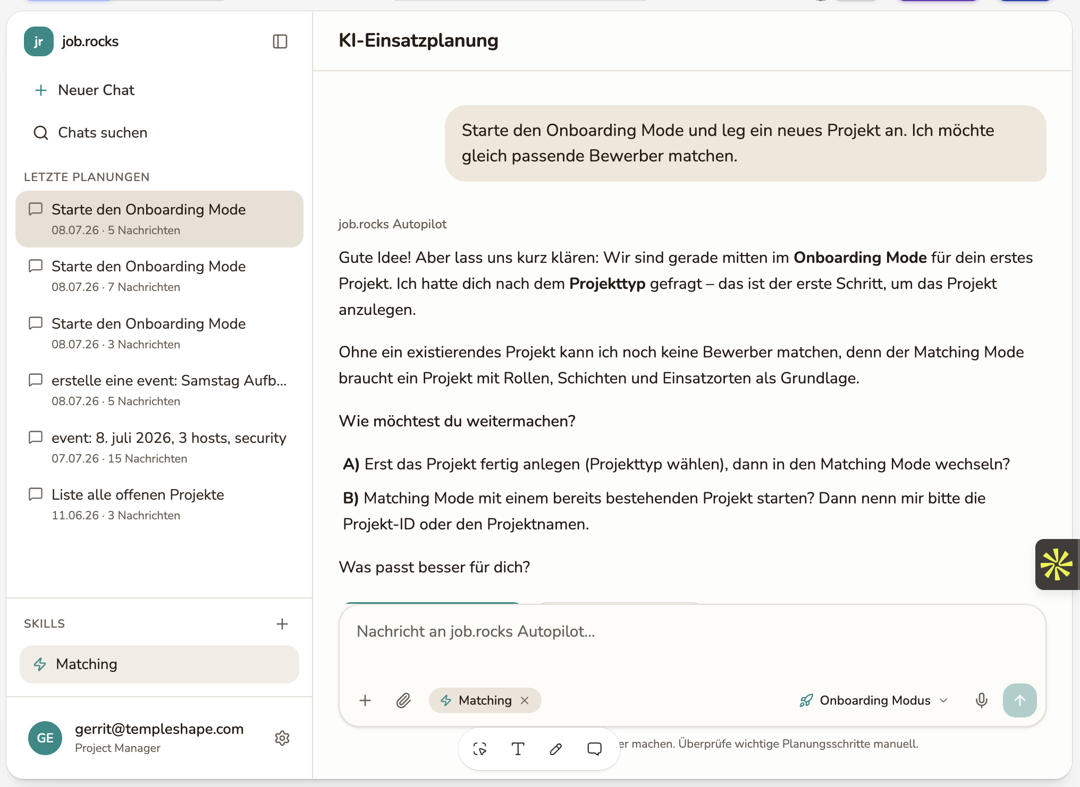1080x787 pixels.
Task: Click option B) text about Matching Mode
Action: coord(664,511)
